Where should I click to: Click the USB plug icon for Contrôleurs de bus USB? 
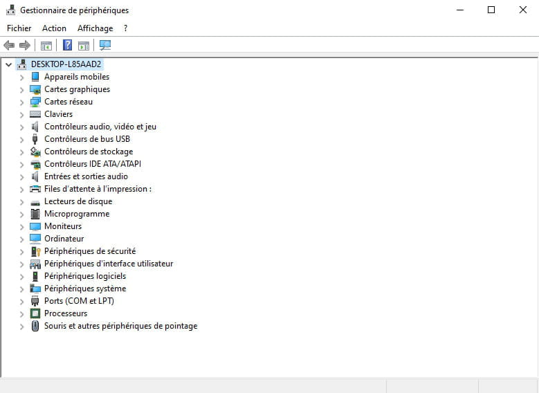pyautogui.click(x=35, y=139)
